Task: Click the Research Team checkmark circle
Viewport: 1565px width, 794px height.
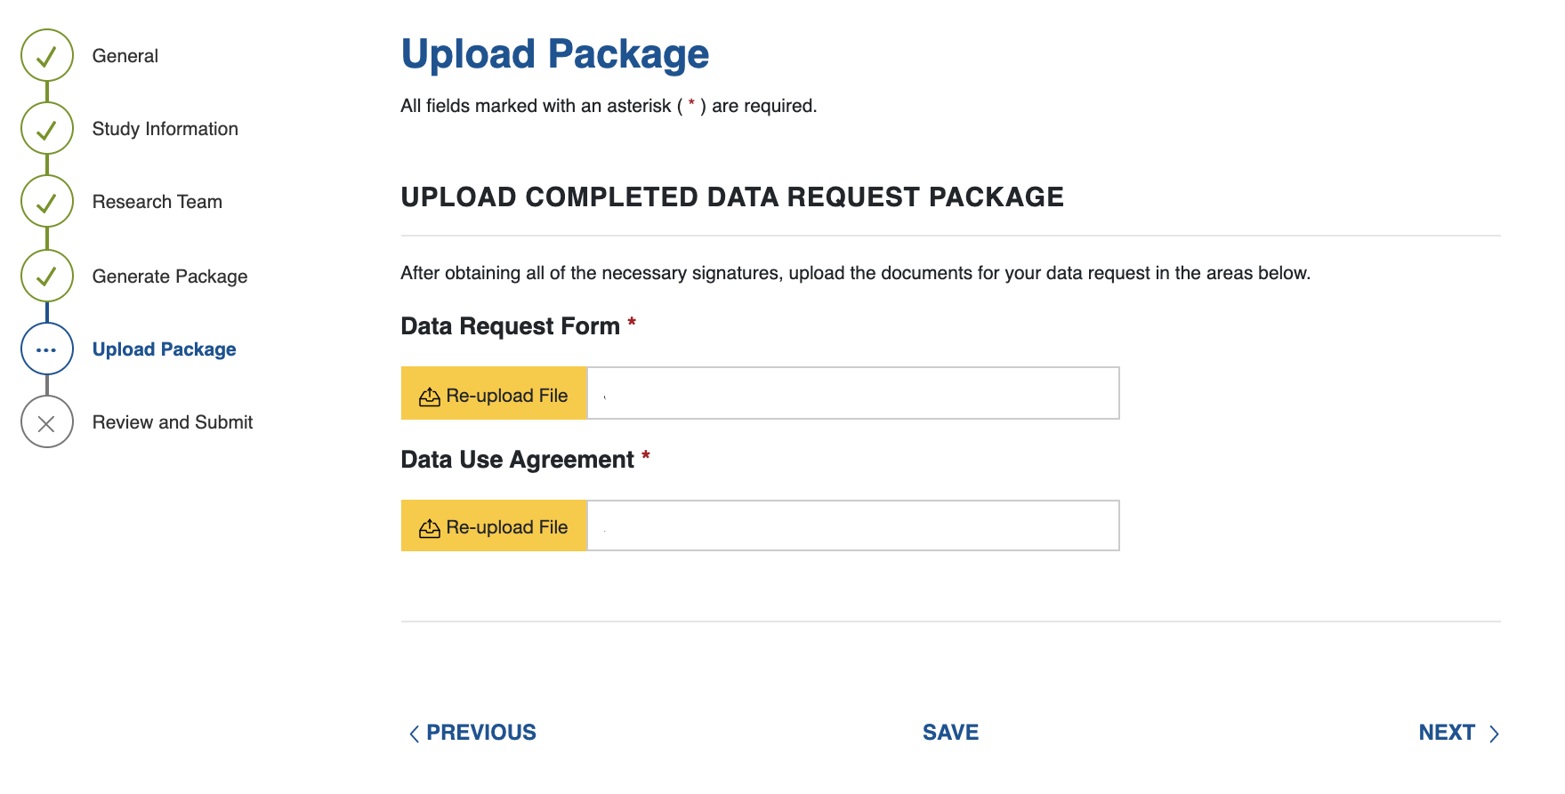Action: click(x=47, y=202)
